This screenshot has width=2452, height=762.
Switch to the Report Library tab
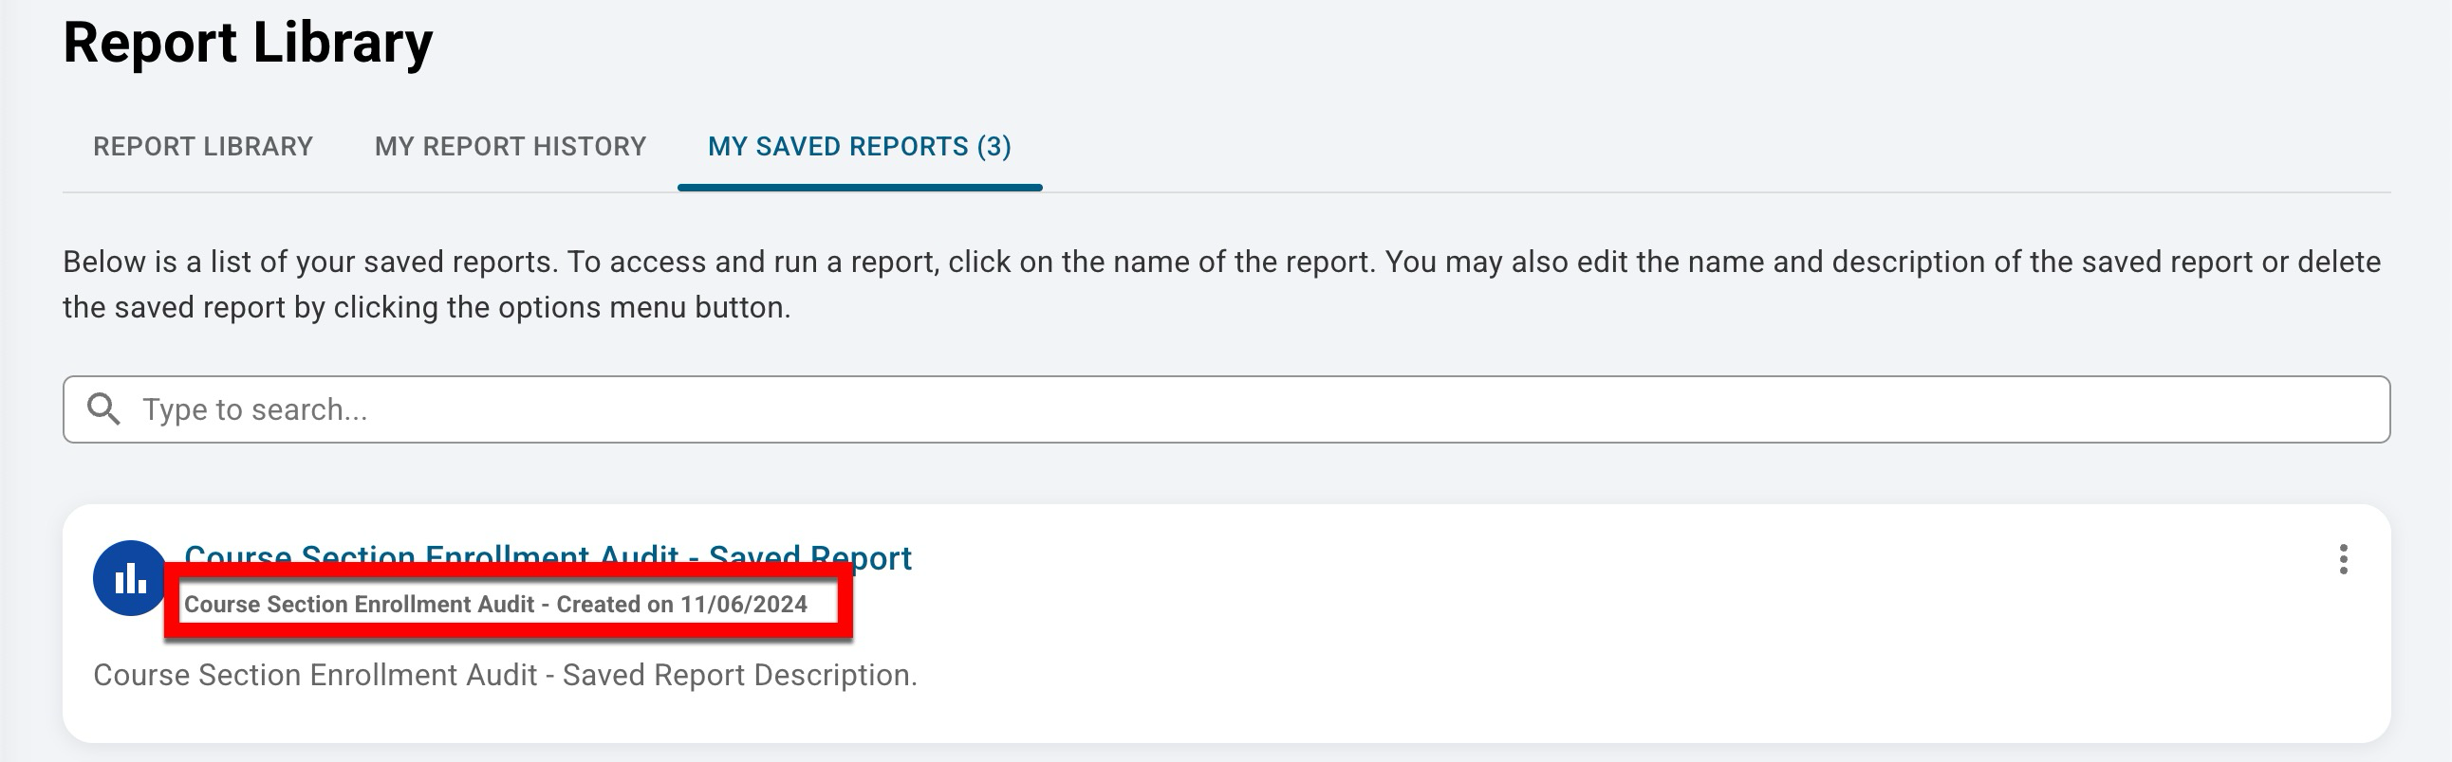(x=203, y=146)
